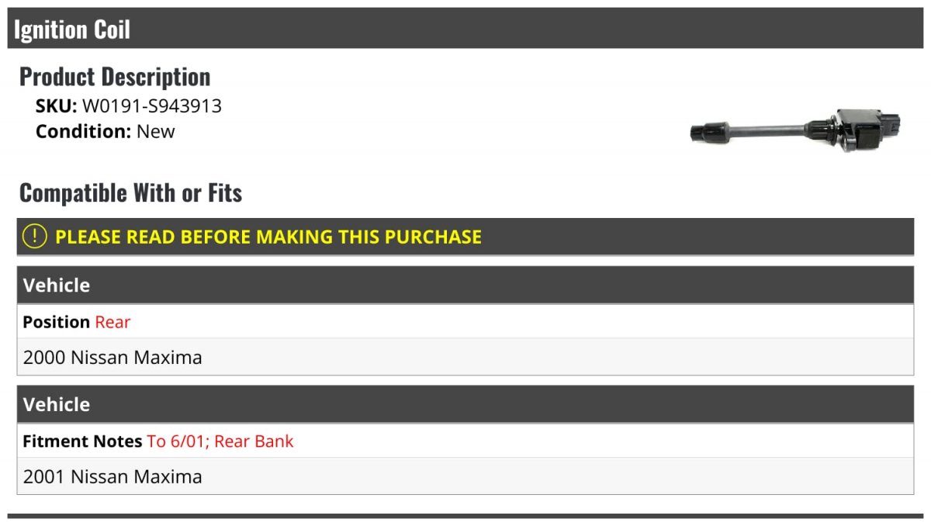
Task: Click the Position label
Action: (56, 322)
